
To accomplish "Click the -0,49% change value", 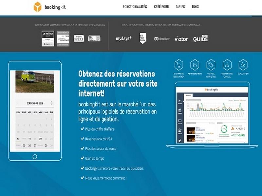I will click(241, 135).
